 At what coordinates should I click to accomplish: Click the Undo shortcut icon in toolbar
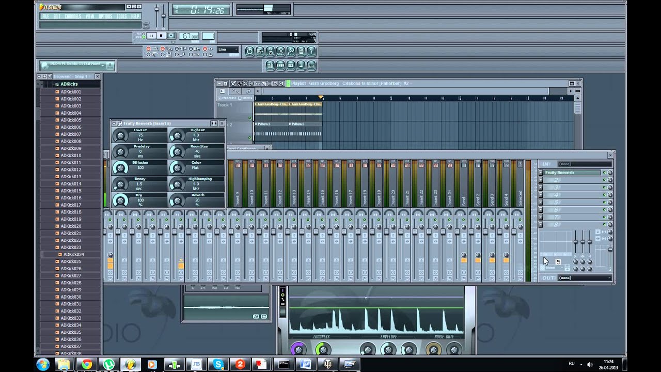pyautogui.click(x=250, y=52)
